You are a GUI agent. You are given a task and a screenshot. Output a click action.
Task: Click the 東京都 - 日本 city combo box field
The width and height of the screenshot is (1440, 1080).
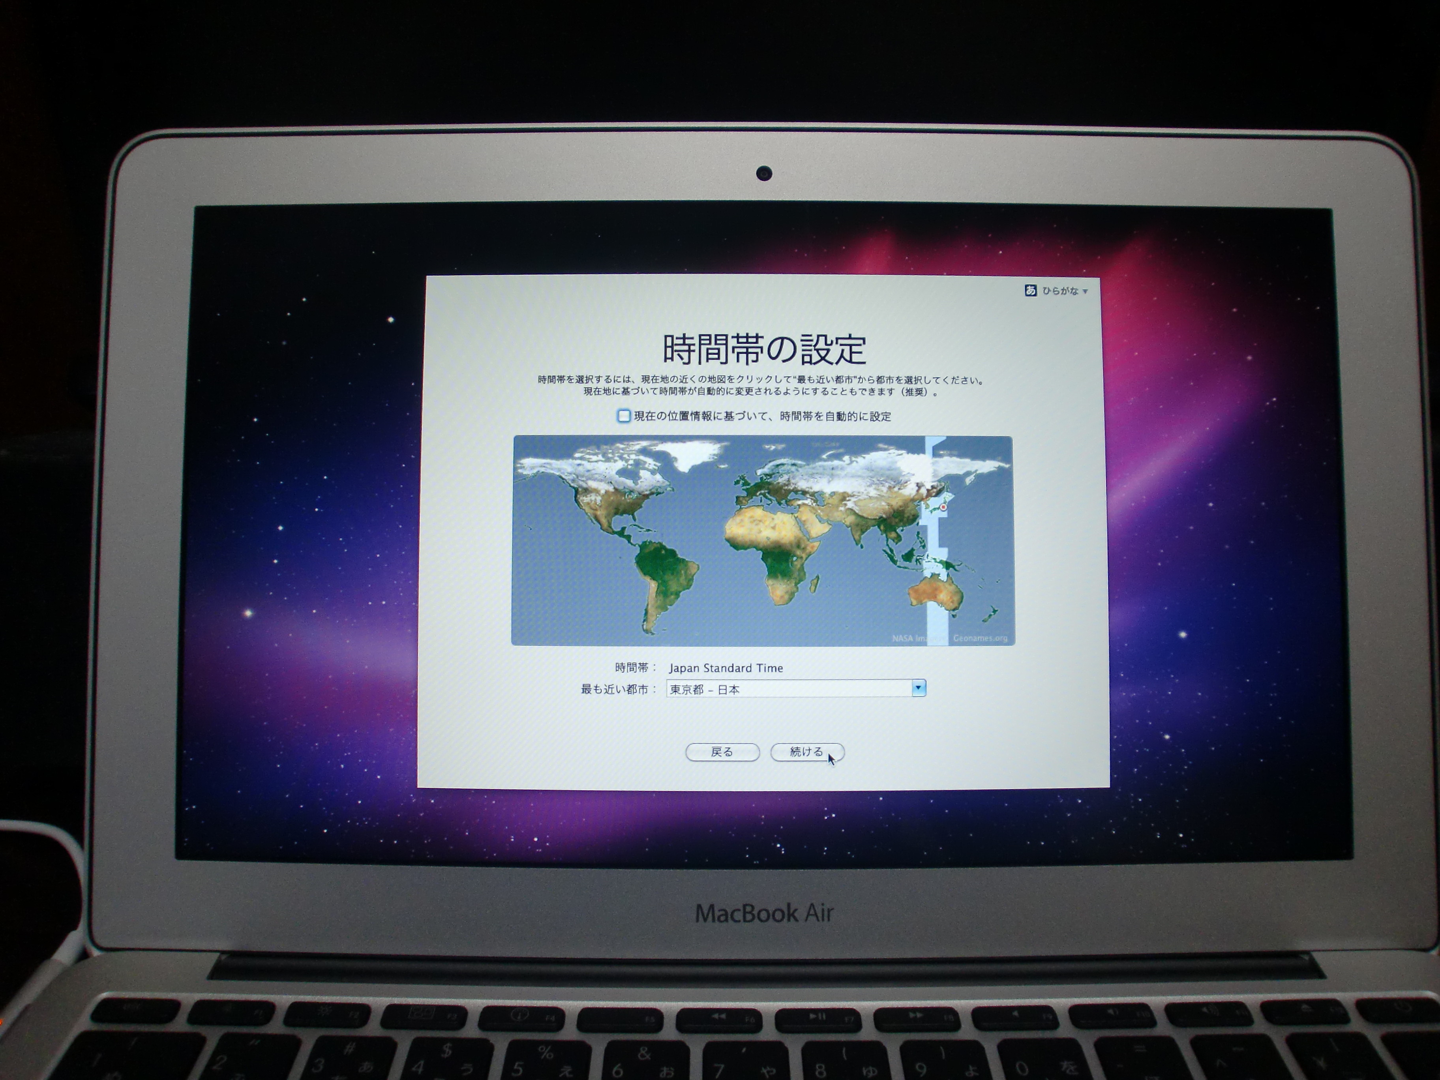click(x=795, y=688)
